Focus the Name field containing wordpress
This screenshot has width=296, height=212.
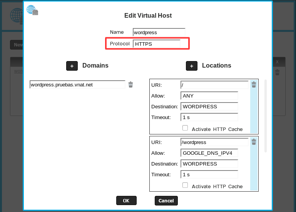tap(159, 32)
